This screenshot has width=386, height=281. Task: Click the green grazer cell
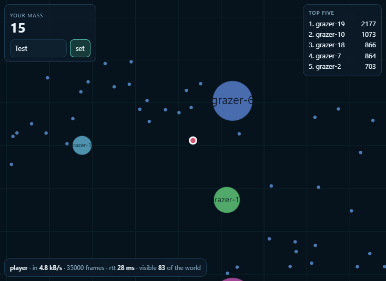[x=227, y=200]
